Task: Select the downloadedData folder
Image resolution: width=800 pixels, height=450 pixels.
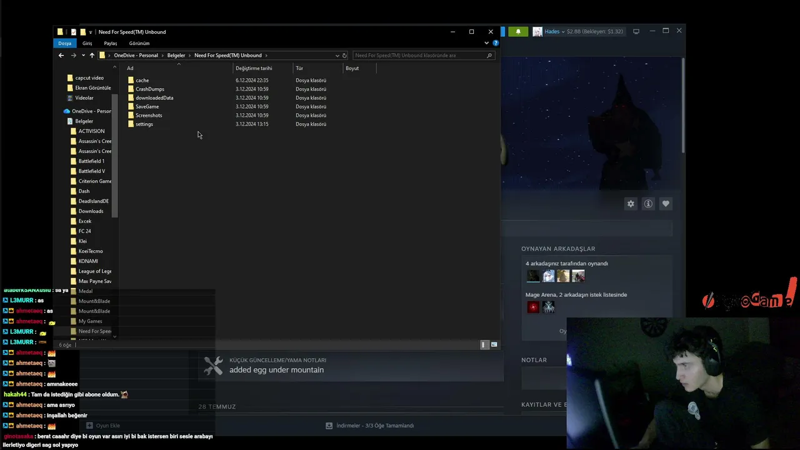Action: [154, 98]
